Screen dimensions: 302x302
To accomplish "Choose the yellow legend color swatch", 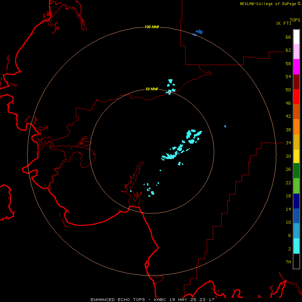I will (296, 156).
